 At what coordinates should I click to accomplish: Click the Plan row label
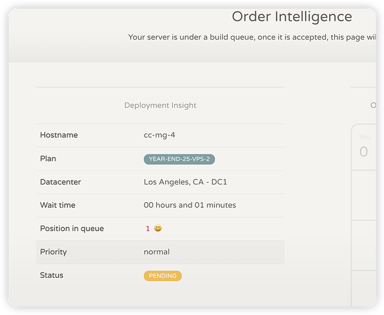tap(48, 159)
